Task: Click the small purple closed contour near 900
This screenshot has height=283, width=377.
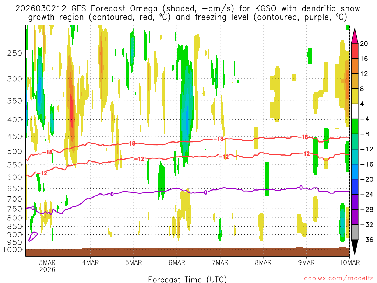Action: point(33,237)
